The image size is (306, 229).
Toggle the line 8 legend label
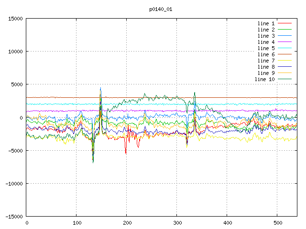[266, 67]
